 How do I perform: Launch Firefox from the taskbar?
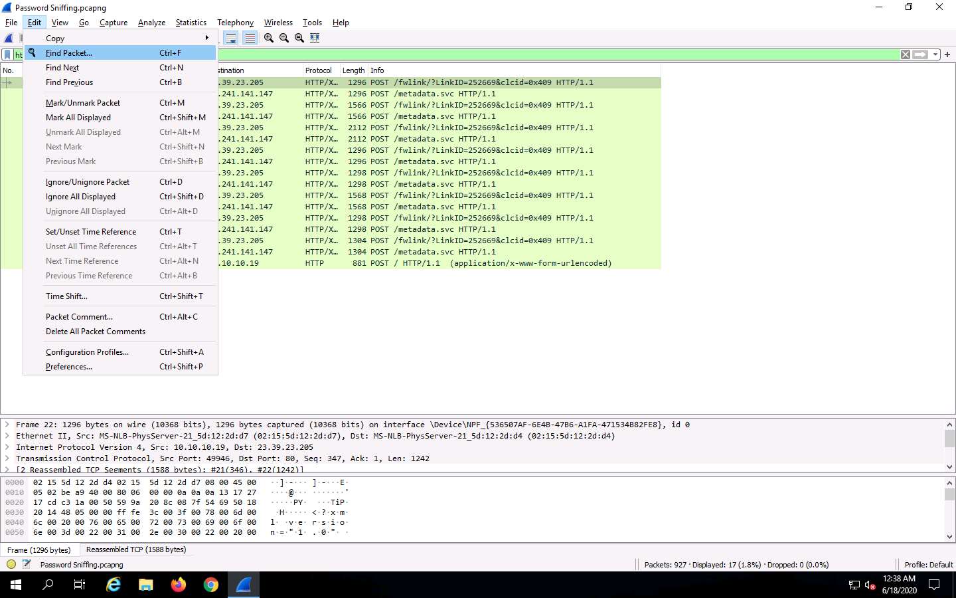coord(179,585)
